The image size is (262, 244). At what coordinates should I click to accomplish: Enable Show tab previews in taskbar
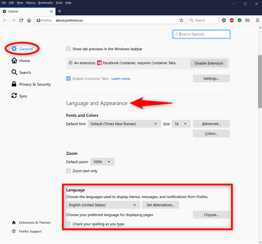[x=69, y=49]
